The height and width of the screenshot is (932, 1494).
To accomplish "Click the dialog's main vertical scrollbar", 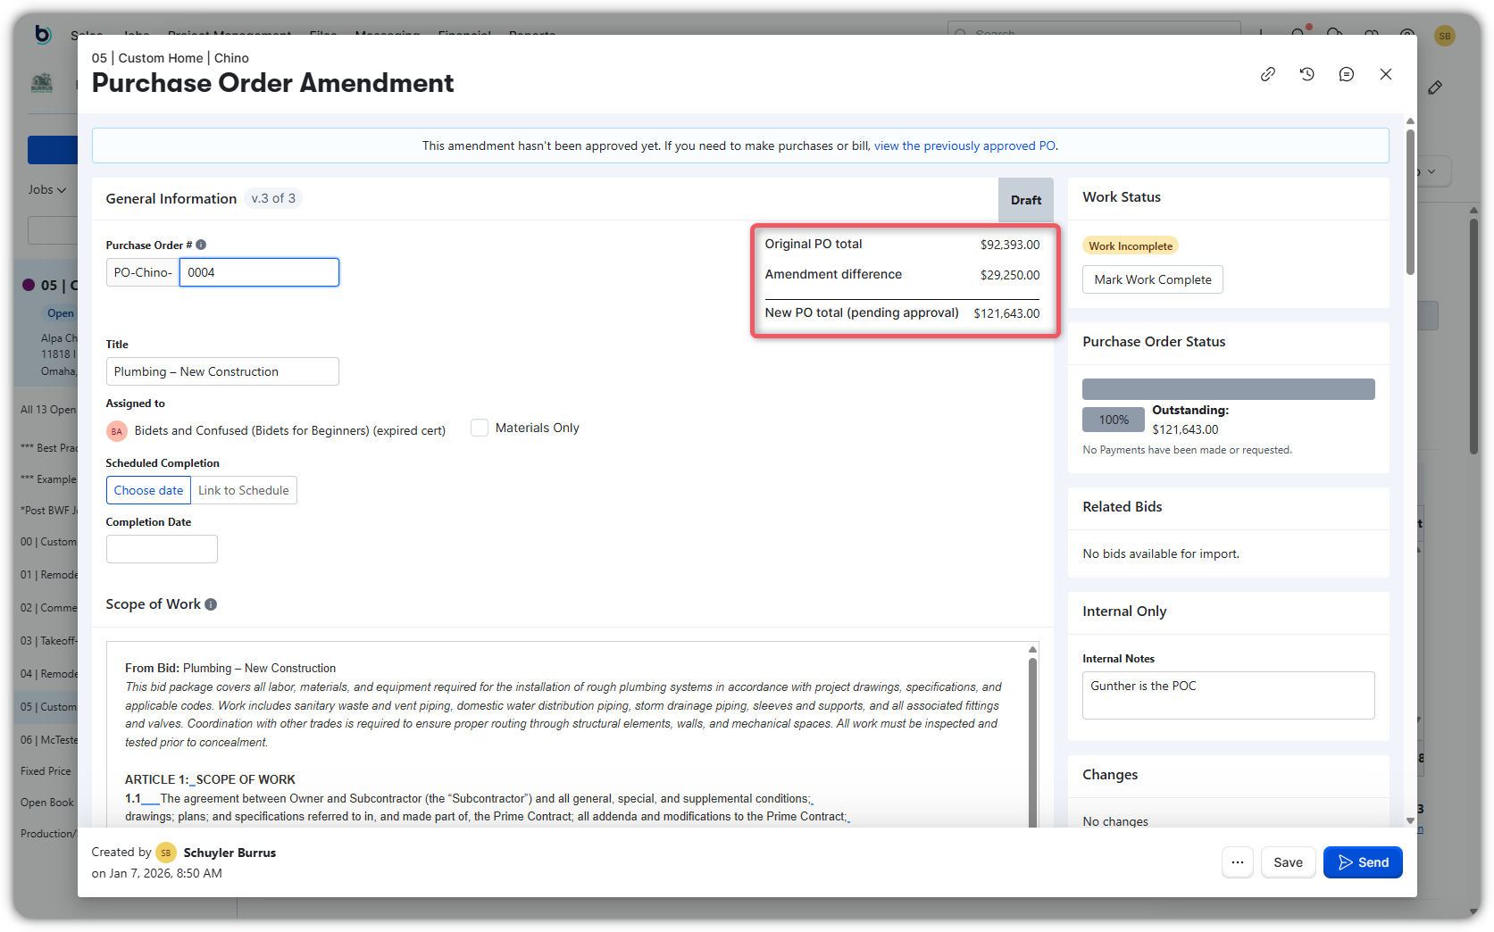I will click(x=1410, y=202).
